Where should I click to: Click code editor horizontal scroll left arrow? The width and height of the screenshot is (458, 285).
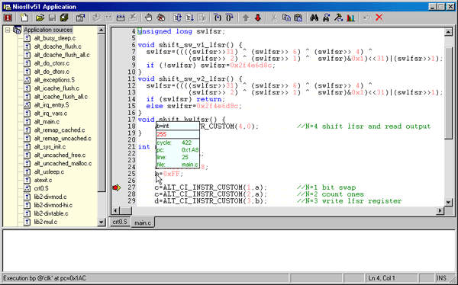(116, 210)
